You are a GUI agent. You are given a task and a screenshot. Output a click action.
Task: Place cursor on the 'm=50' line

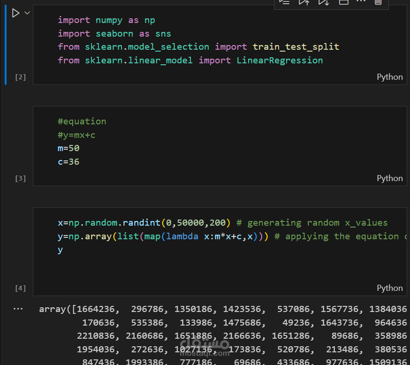pyautogui.click(x=68, y=148)
